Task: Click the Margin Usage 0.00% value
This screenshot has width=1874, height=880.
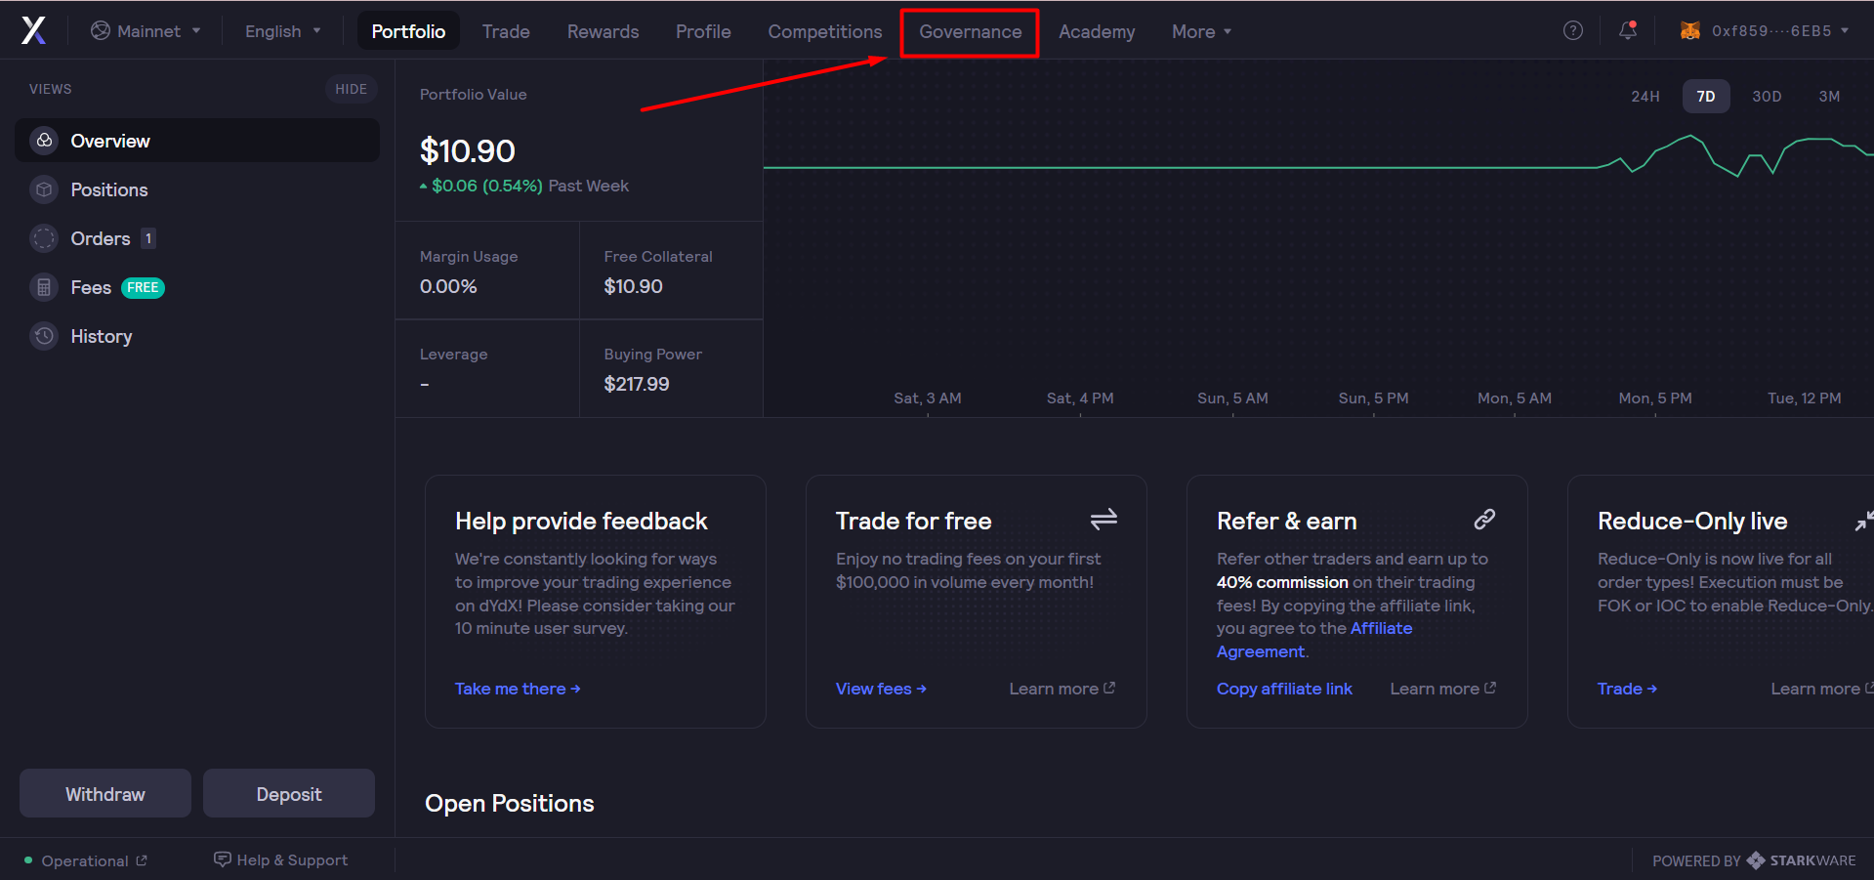Action: click(x=448, y=286)
